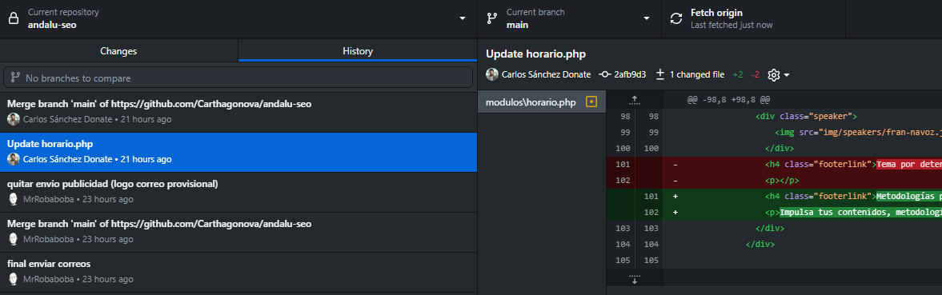942x295 pixels.
Task: Switch to the History tab
Action: click(358, 51)
